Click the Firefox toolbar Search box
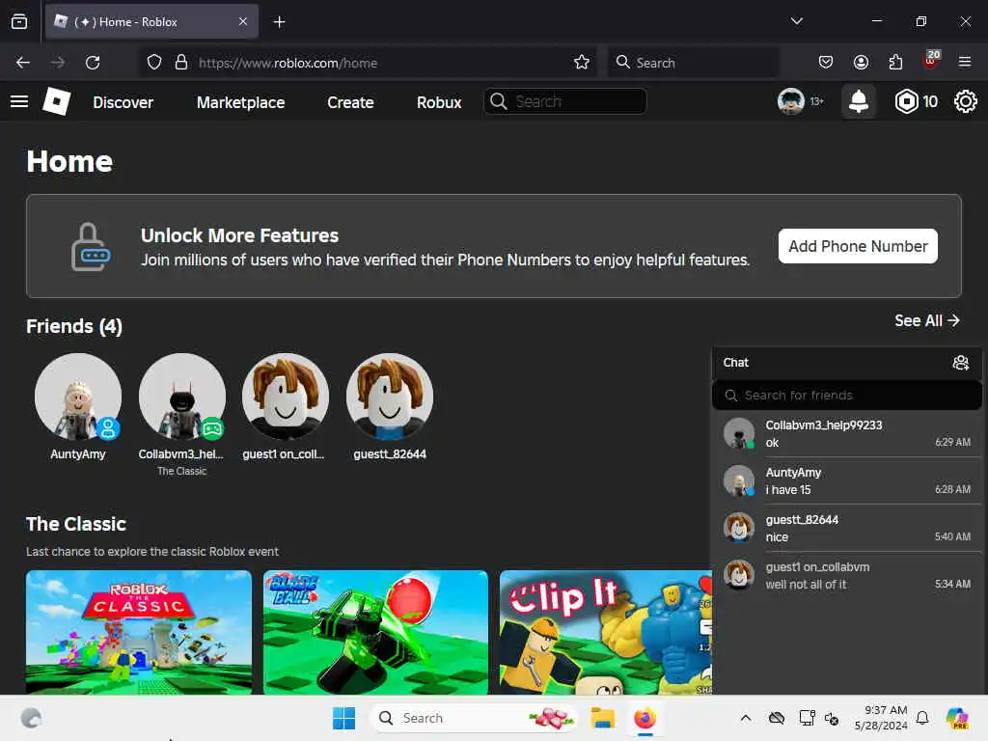 693,63
